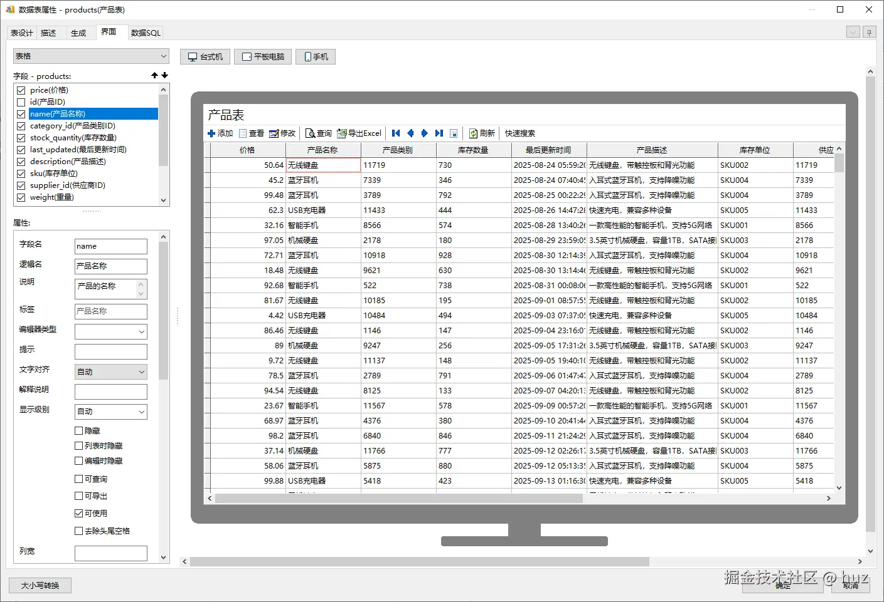Enable the 可查询 checkbox

click(x=79, y=479)
